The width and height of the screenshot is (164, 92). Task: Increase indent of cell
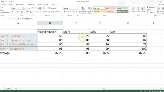click(x=46, y=12)
